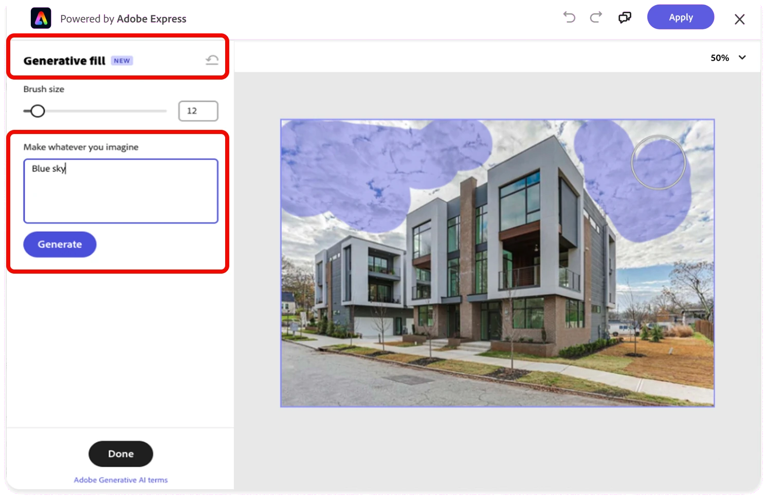
Task: Click the redo arrow in top bar
Action: 596,17
